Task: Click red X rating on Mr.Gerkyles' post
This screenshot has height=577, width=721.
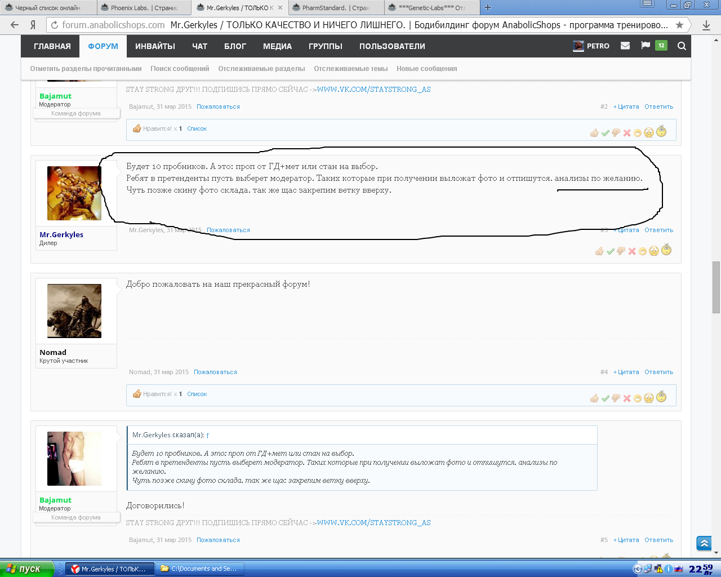Action: coord(632,251)
